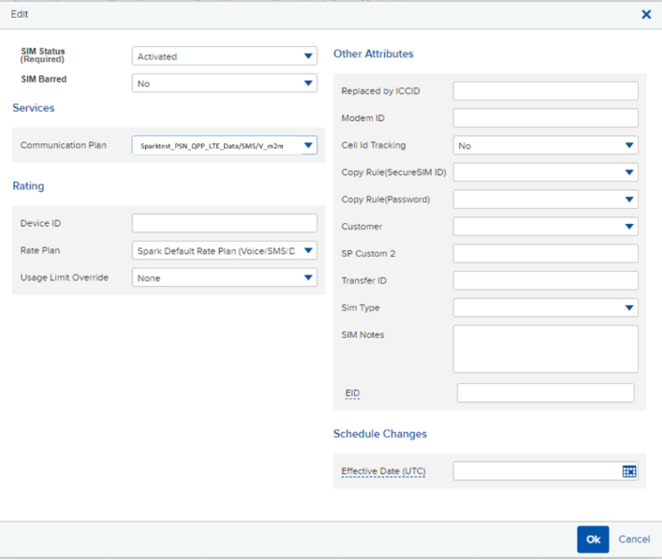
Task: Close the Edit dialog with X
Action: click(646, 14)
